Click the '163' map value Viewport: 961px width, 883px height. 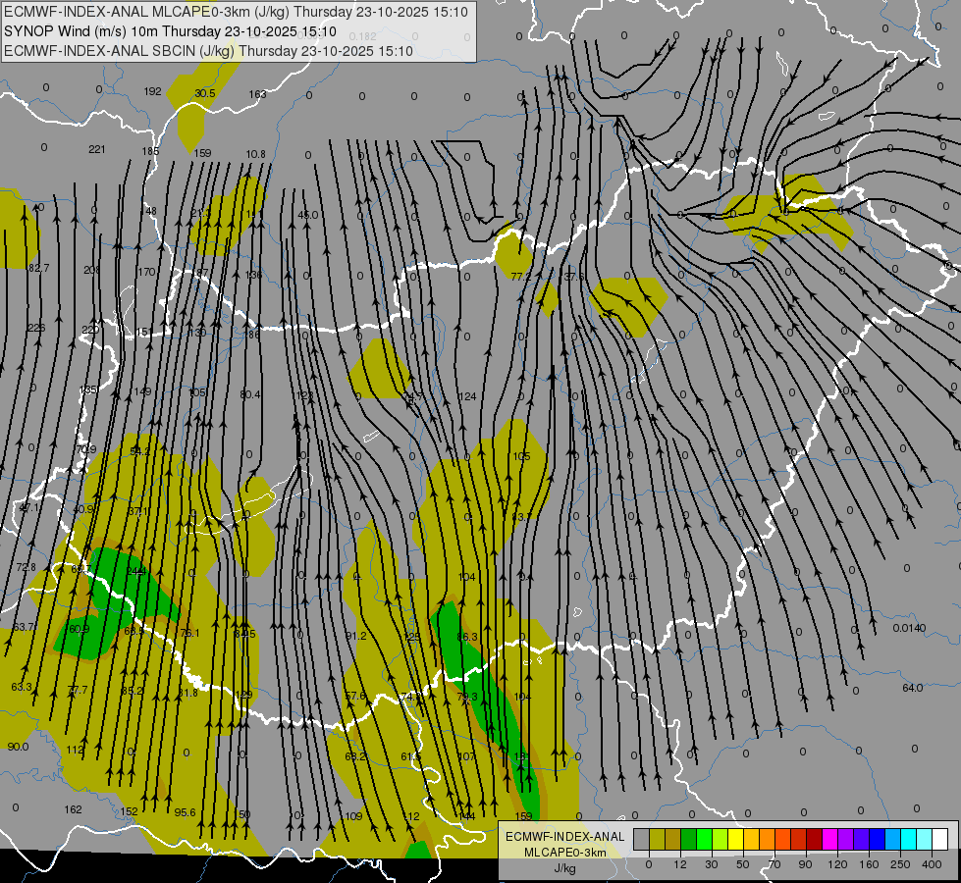pyautogui.click(x=257, y=94)
